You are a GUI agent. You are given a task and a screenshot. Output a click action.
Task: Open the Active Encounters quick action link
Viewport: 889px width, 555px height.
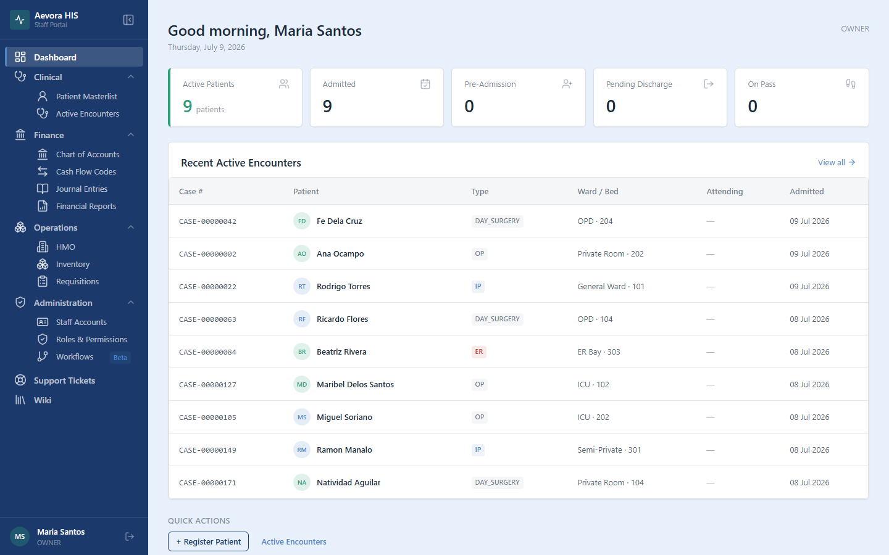[294, 541]
